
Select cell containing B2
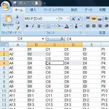point(36,54)
